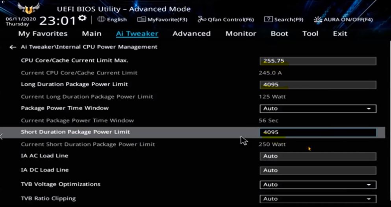Click the TVB Voltage Optimizations label
The width and height of the screenshot is (391, 207).
coord(61,184)
